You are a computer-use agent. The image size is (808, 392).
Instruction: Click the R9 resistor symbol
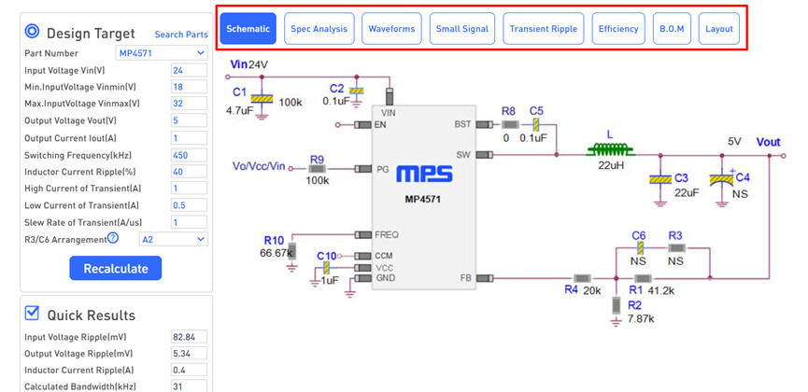pos(317,169)
